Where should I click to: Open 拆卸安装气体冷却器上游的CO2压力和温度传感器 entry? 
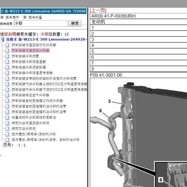coord(49,84)
